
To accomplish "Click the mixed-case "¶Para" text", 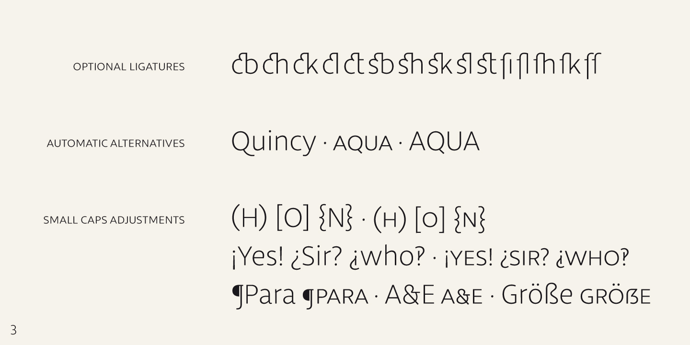I will point(264,295).
